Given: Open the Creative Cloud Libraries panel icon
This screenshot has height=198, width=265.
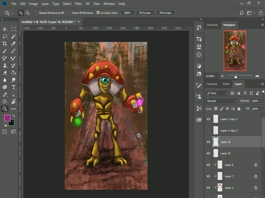Looking at the screenshot, I should [199, 120].
